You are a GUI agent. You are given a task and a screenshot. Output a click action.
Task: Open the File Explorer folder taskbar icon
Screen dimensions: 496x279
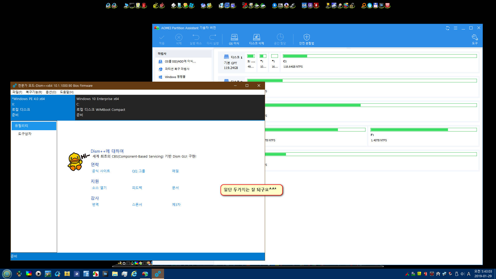pos(115,274)
